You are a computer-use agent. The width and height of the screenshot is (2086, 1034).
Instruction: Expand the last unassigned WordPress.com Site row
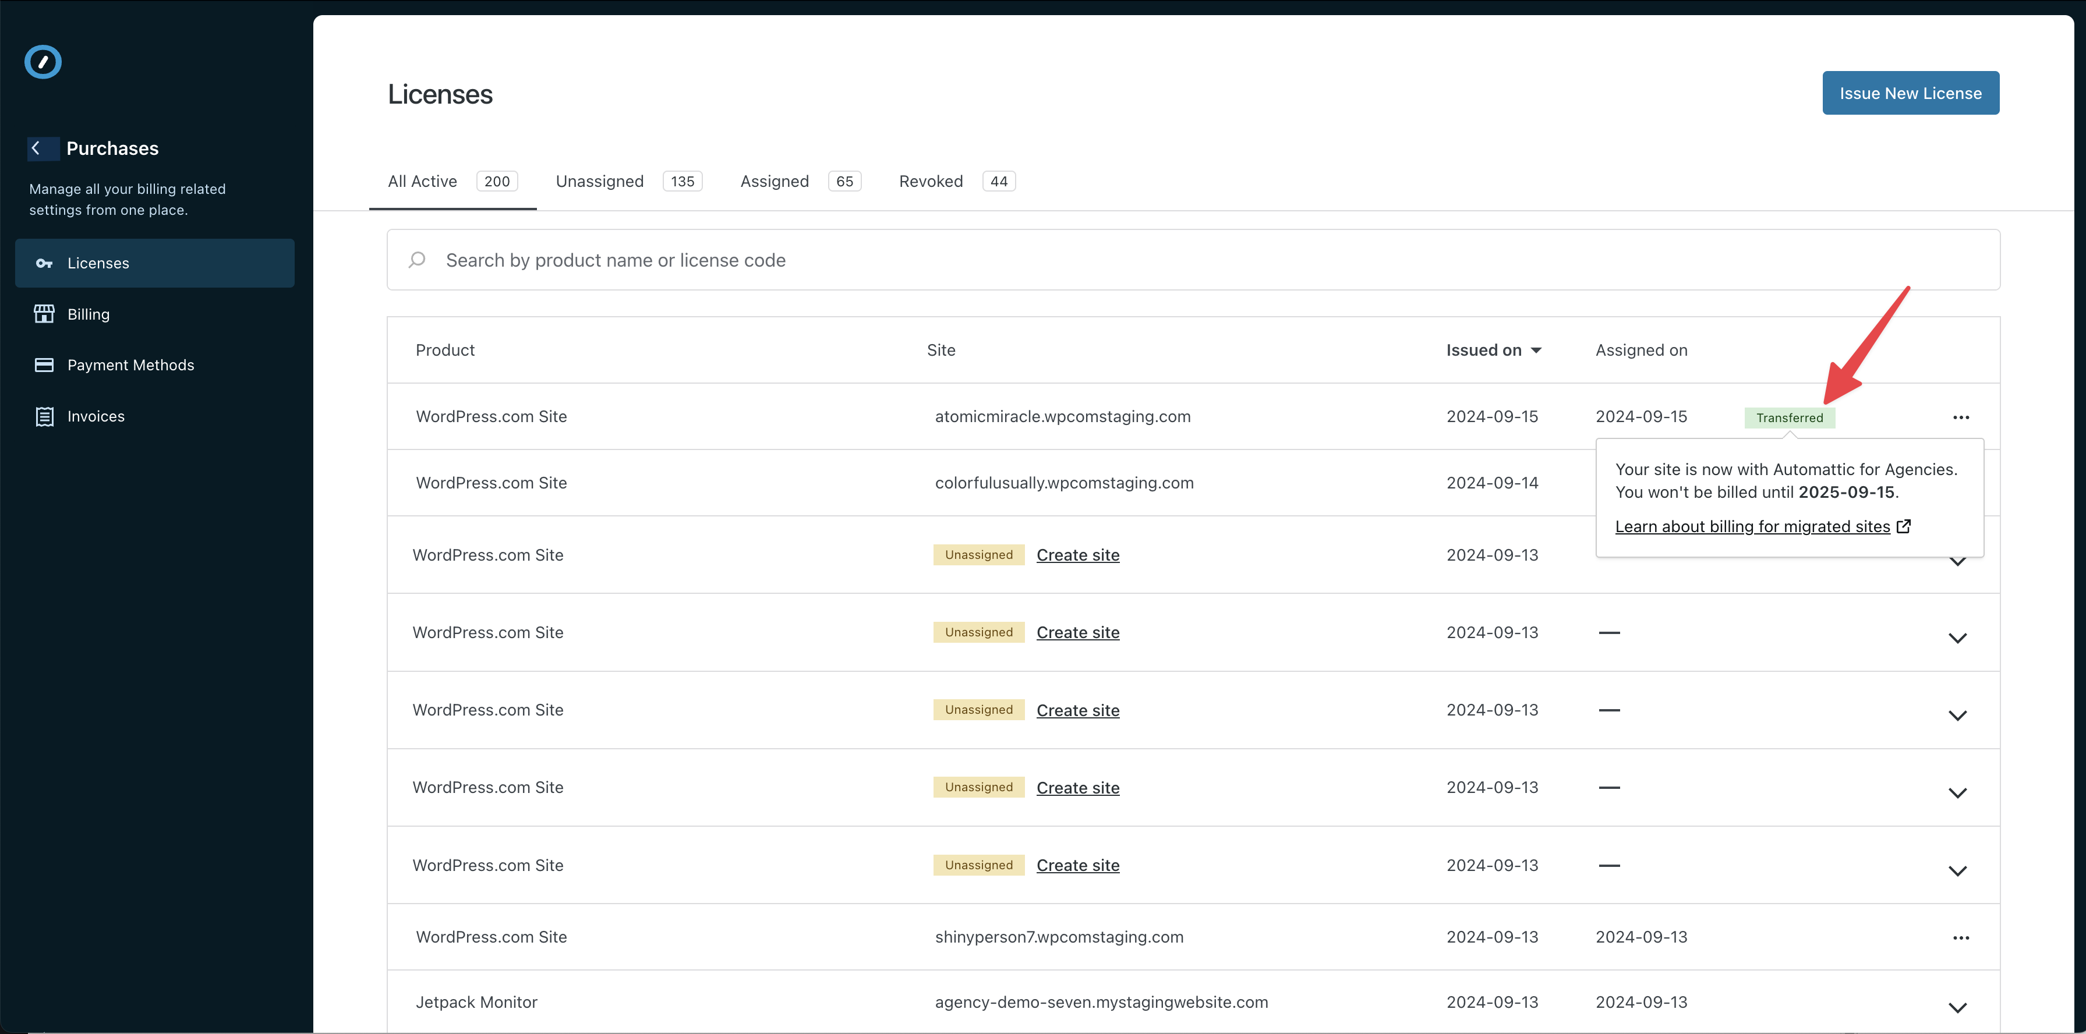1957,870
